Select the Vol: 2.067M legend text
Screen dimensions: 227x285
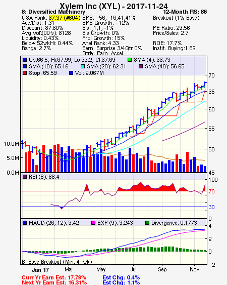(x=89, y=73)
